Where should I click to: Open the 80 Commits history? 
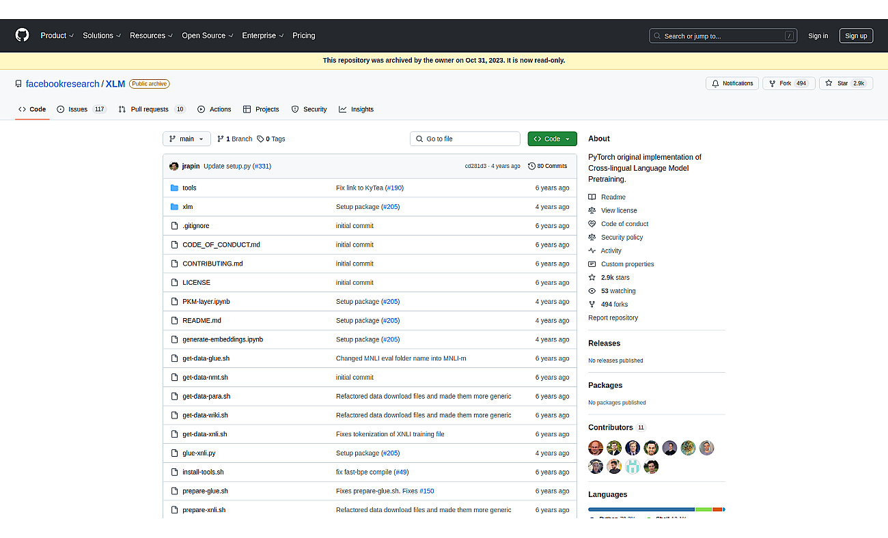point(548,166)
